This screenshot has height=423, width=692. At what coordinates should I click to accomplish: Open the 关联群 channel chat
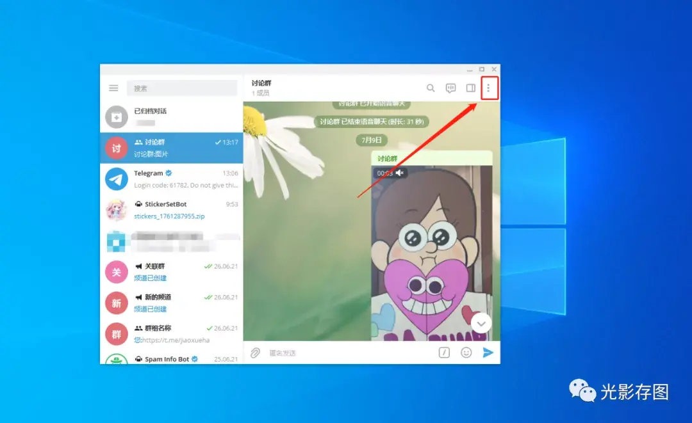(171, 272)
